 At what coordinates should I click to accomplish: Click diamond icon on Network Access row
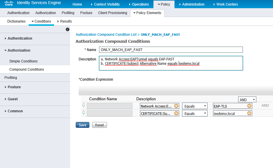click(84, 105)
